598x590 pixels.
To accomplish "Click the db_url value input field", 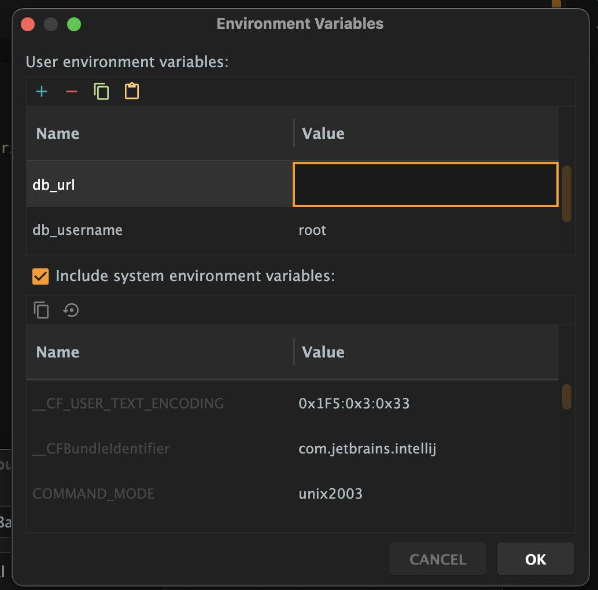I will (426, 185).
